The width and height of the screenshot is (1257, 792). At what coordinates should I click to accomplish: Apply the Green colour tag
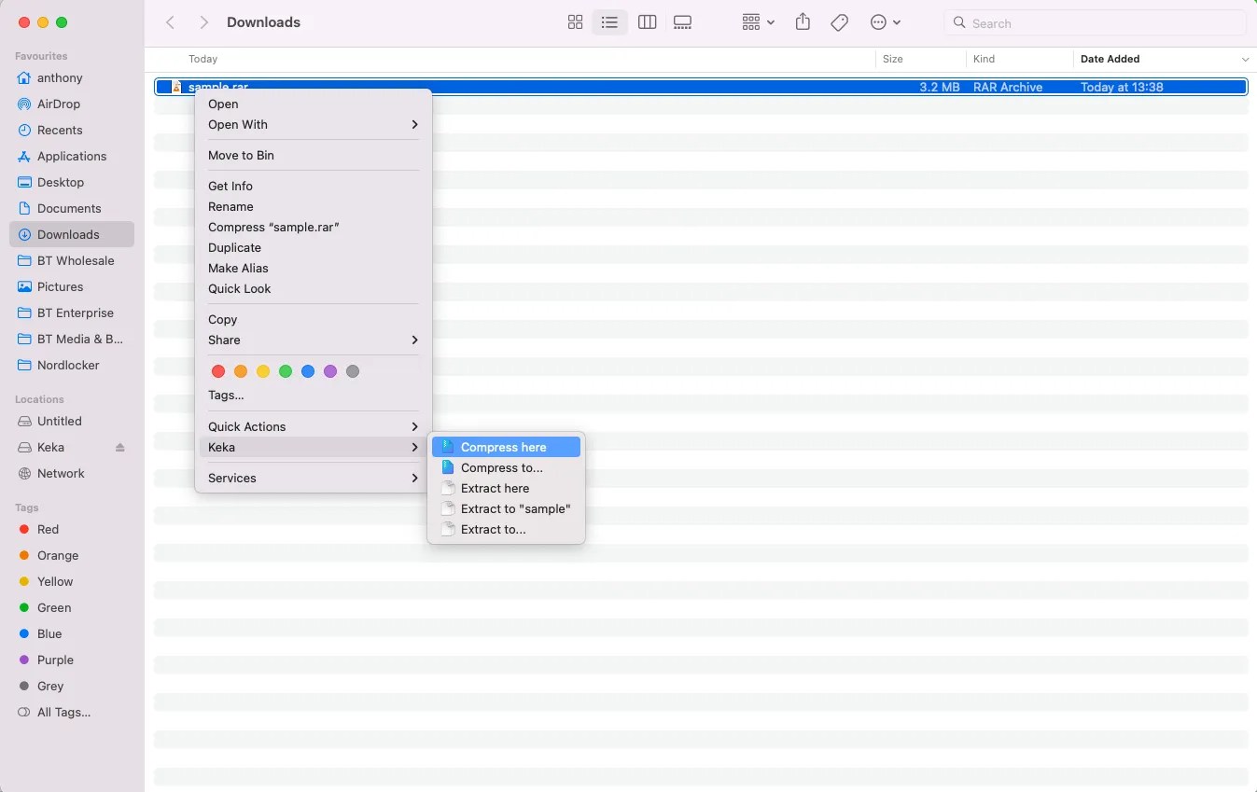click(286, 371)
